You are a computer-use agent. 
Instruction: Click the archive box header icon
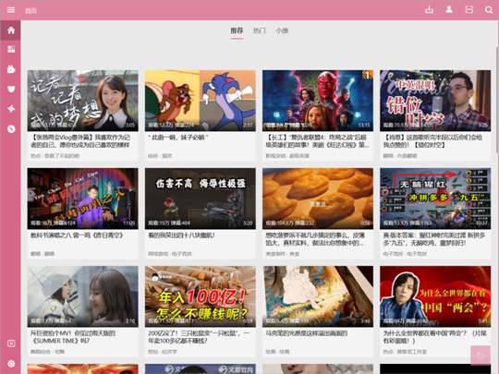tap(469, 10)
